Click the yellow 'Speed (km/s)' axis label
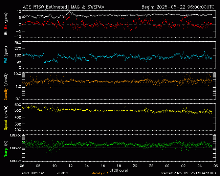Screen dimensions: 220x176 point(6,118)
